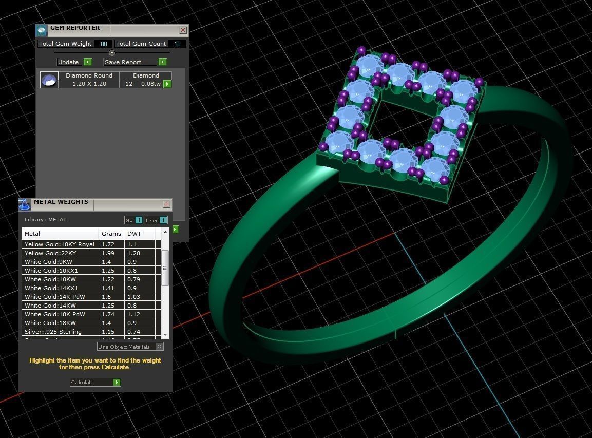Viewport: 592px width, 438px height.
Task: Click the green arrow beside the Metal Weights panel
Action: point(175,229)
